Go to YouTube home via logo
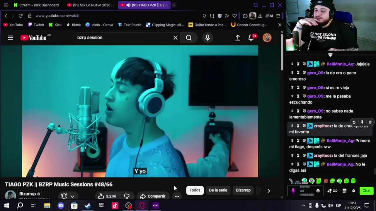The image size is (376, 211). pyautogui.click(x=33, y=38)
